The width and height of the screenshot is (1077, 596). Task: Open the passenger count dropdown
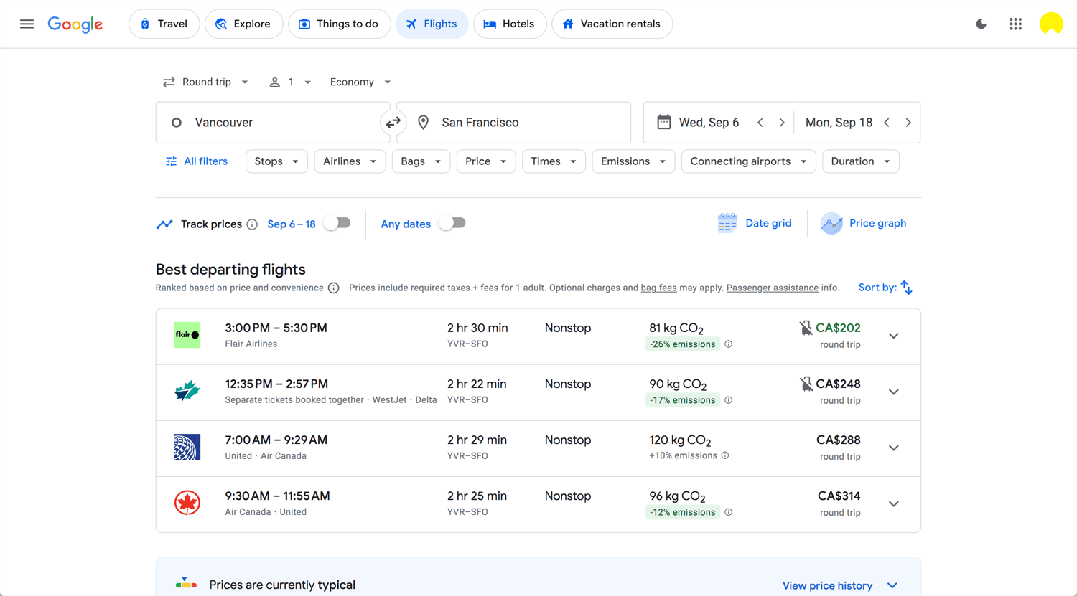coord(290,82)
